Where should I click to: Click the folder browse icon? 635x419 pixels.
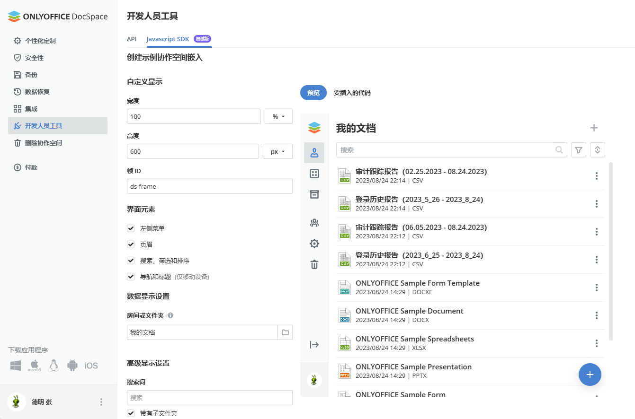[285, 332]
